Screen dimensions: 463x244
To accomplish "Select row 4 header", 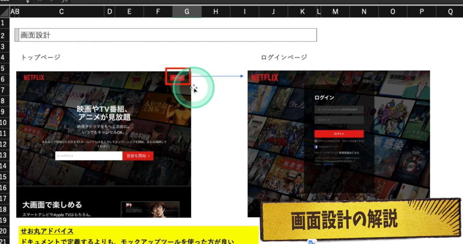I will point(5,57).
